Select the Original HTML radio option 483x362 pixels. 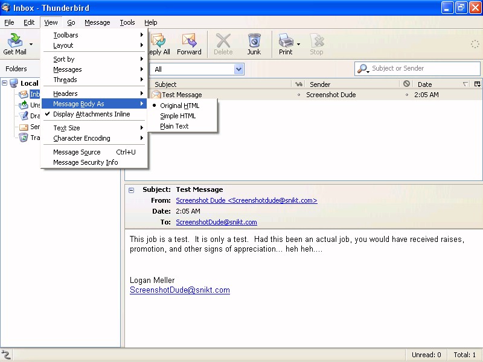click(182, 106)
